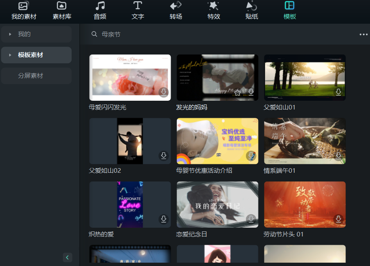This screenshot has width=370, height=266.
Task: Open the 贴纸 (Stickers) panel
Action: pos(251,11)
